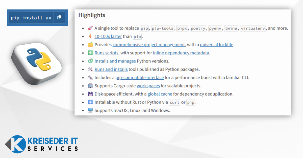Open the global cache link
This screenshot has height=158, width=303.
(x=160, y=94)
